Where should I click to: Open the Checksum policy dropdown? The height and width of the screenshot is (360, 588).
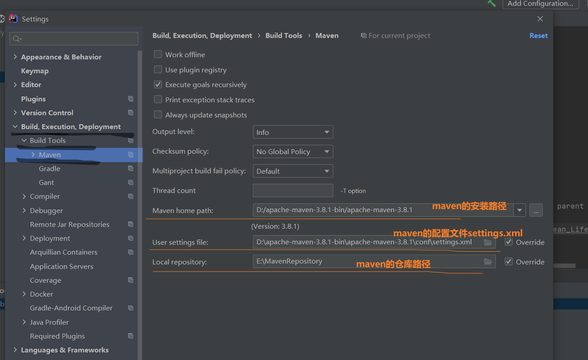click(293, 151)
